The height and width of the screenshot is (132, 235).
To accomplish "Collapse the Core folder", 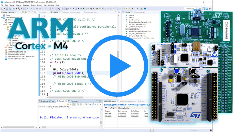I will pos(4,24).
